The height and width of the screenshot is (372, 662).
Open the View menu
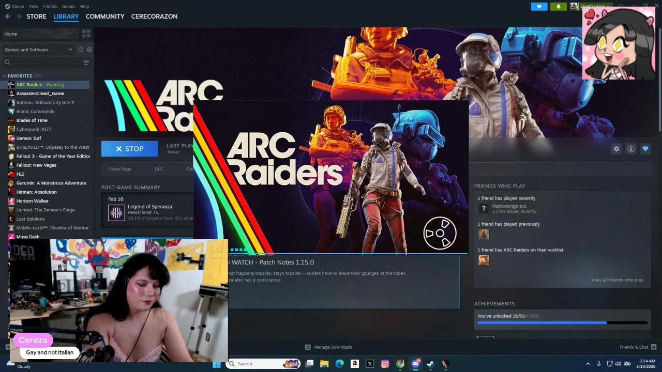point(34,6)
